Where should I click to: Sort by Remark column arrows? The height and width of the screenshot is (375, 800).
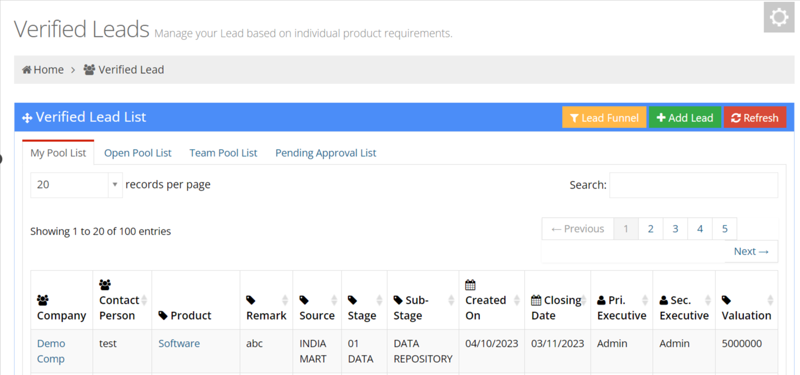[x=285, y=300]
